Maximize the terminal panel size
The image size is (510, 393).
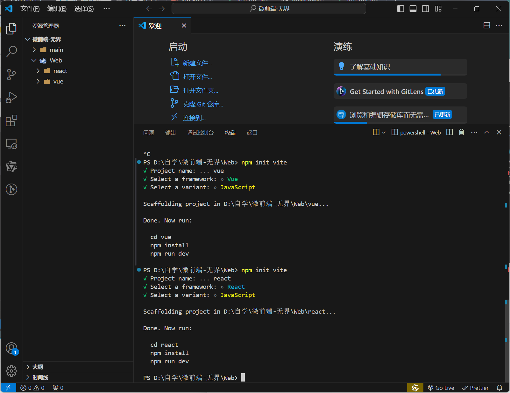click(486, 132)
